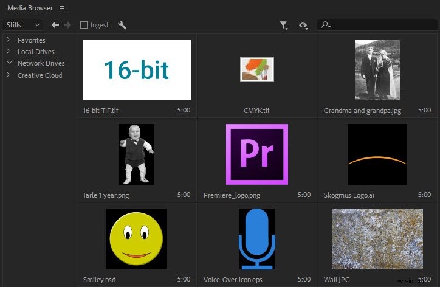This screenshot has width=440, height=287.
Task: Select the yellow Smiley thumbnail
Action: 137,239
